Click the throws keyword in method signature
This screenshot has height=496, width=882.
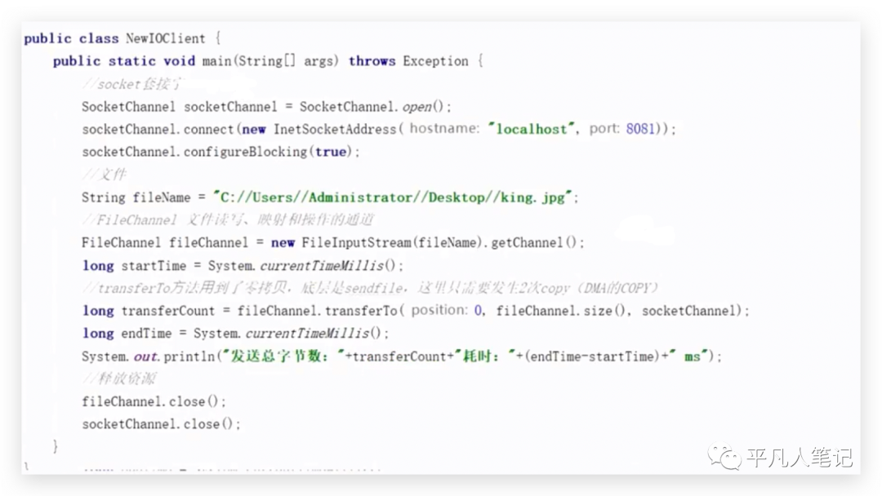click(372, 61)
